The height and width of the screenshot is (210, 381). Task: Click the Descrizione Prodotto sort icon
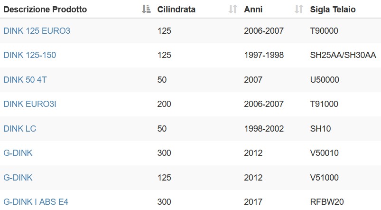pos(146,9)
